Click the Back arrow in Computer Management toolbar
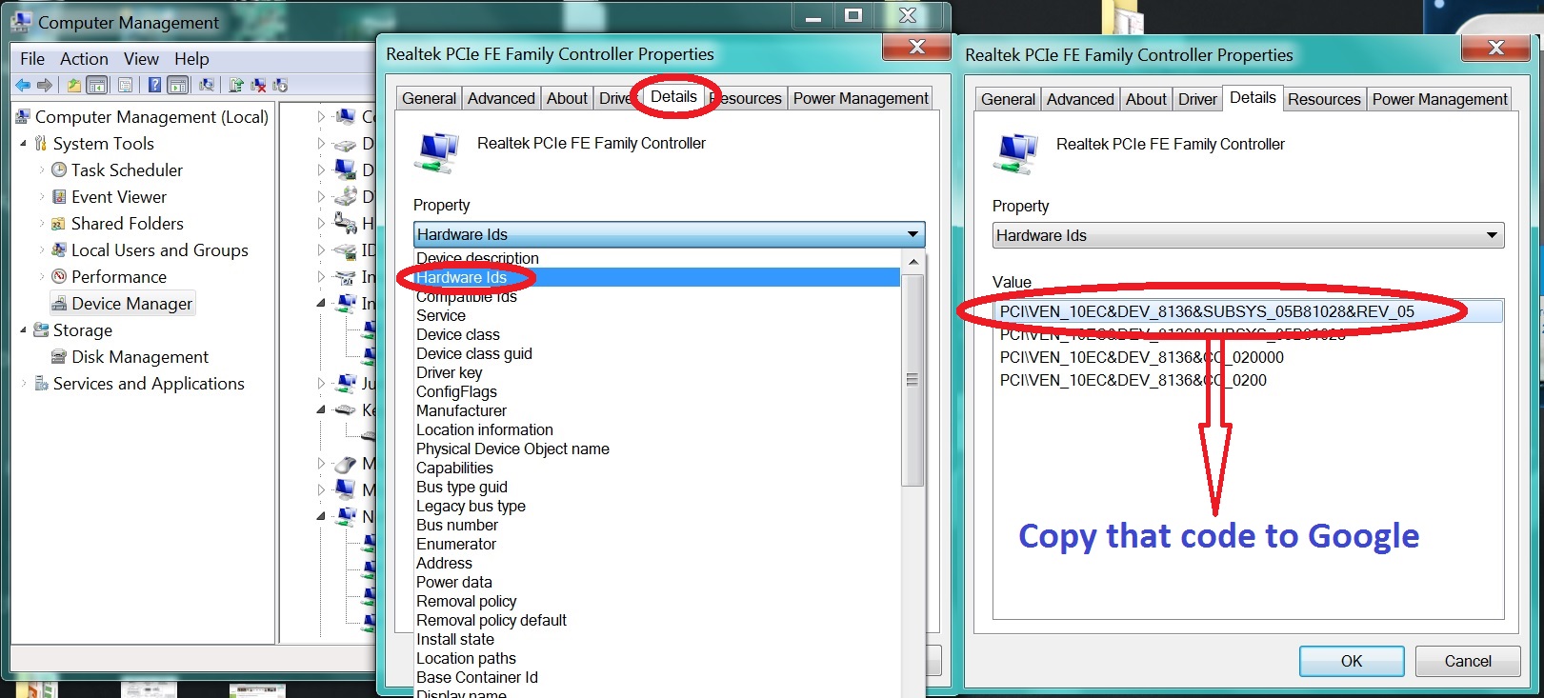 coord(23,86)
